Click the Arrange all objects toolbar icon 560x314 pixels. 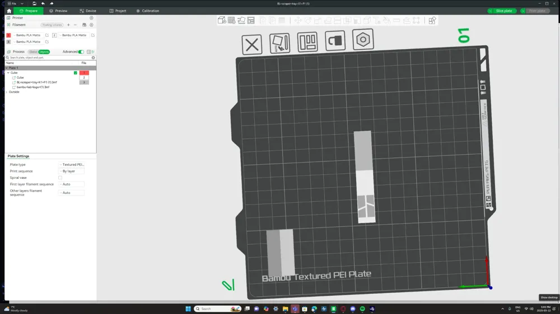pos(251,20)
